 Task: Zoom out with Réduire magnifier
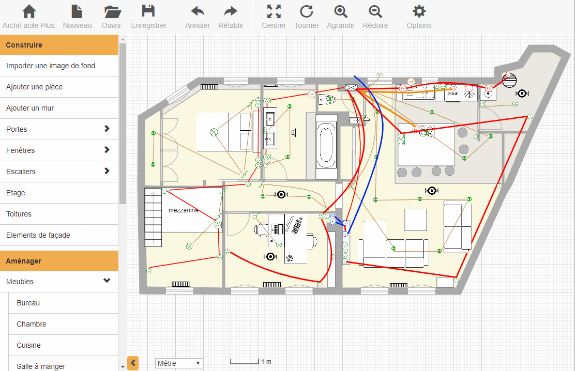tap(375, 12)
